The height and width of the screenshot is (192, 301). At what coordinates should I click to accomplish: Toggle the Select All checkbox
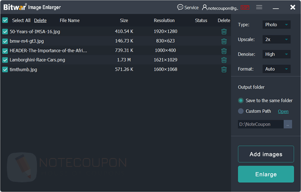click(5, 20)
